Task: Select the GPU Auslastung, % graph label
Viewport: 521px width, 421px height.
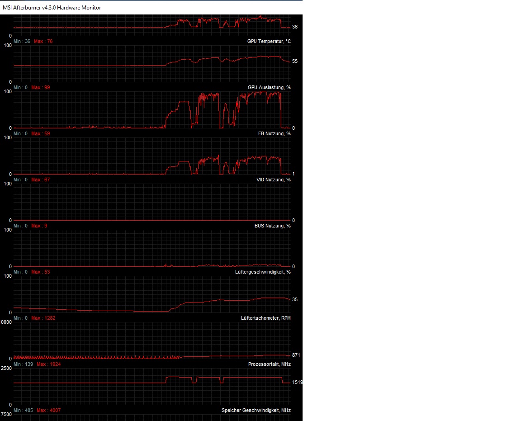Action: [x=269, y=87]
